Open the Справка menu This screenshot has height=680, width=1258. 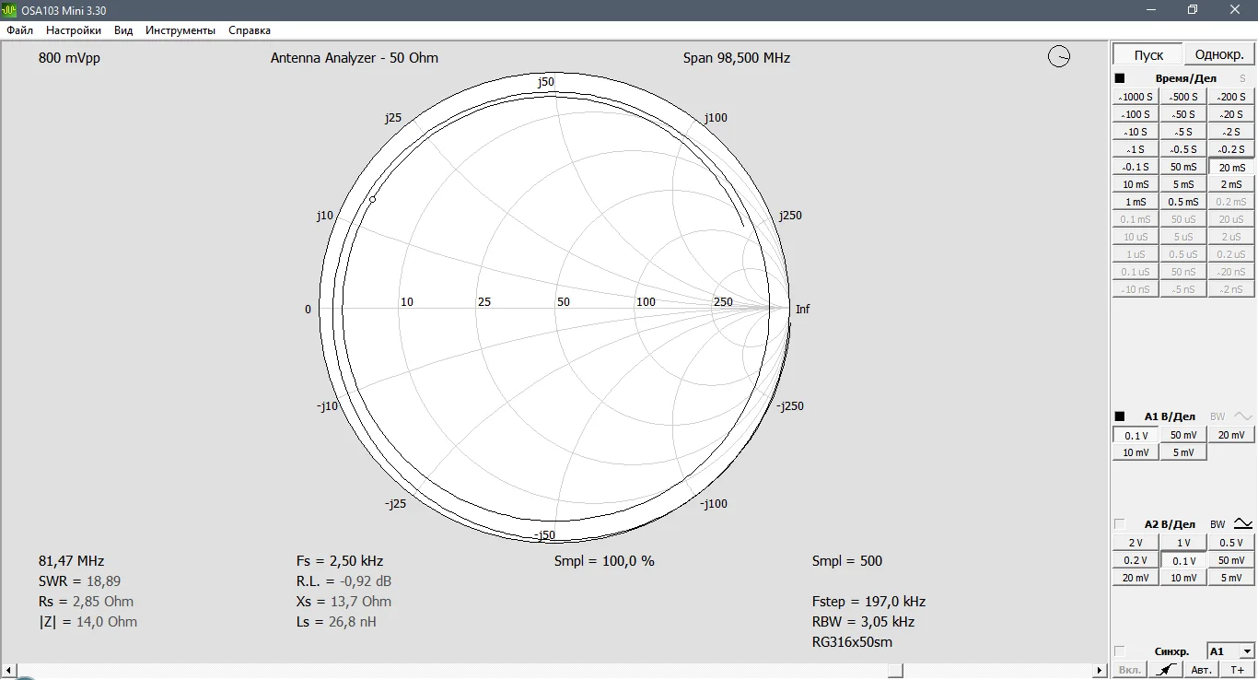[x=250, y=30]
